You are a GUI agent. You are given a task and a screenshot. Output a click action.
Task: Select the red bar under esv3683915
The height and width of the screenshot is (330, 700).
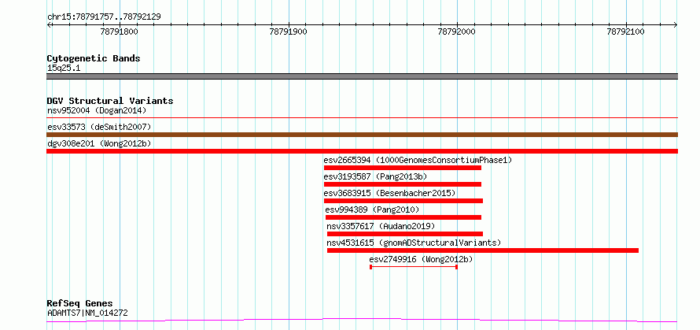[403, 201]
